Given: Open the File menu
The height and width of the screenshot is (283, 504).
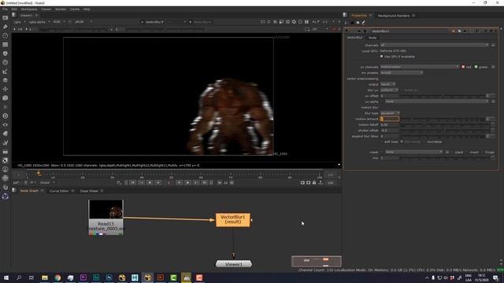Looking at the screenshot, I should pyautogui.click(x=6, y=9).
